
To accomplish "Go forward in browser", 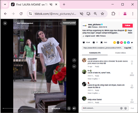I will coord(13,14).
